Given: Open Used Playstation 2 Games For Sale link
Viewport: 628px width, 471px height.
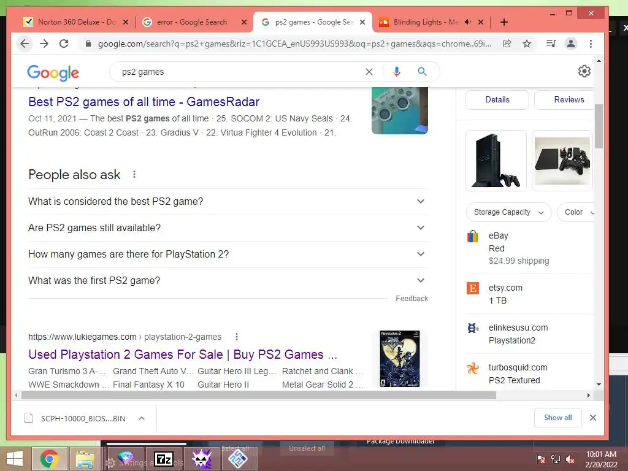Looking at the screenshot, I should click(183, 354).
